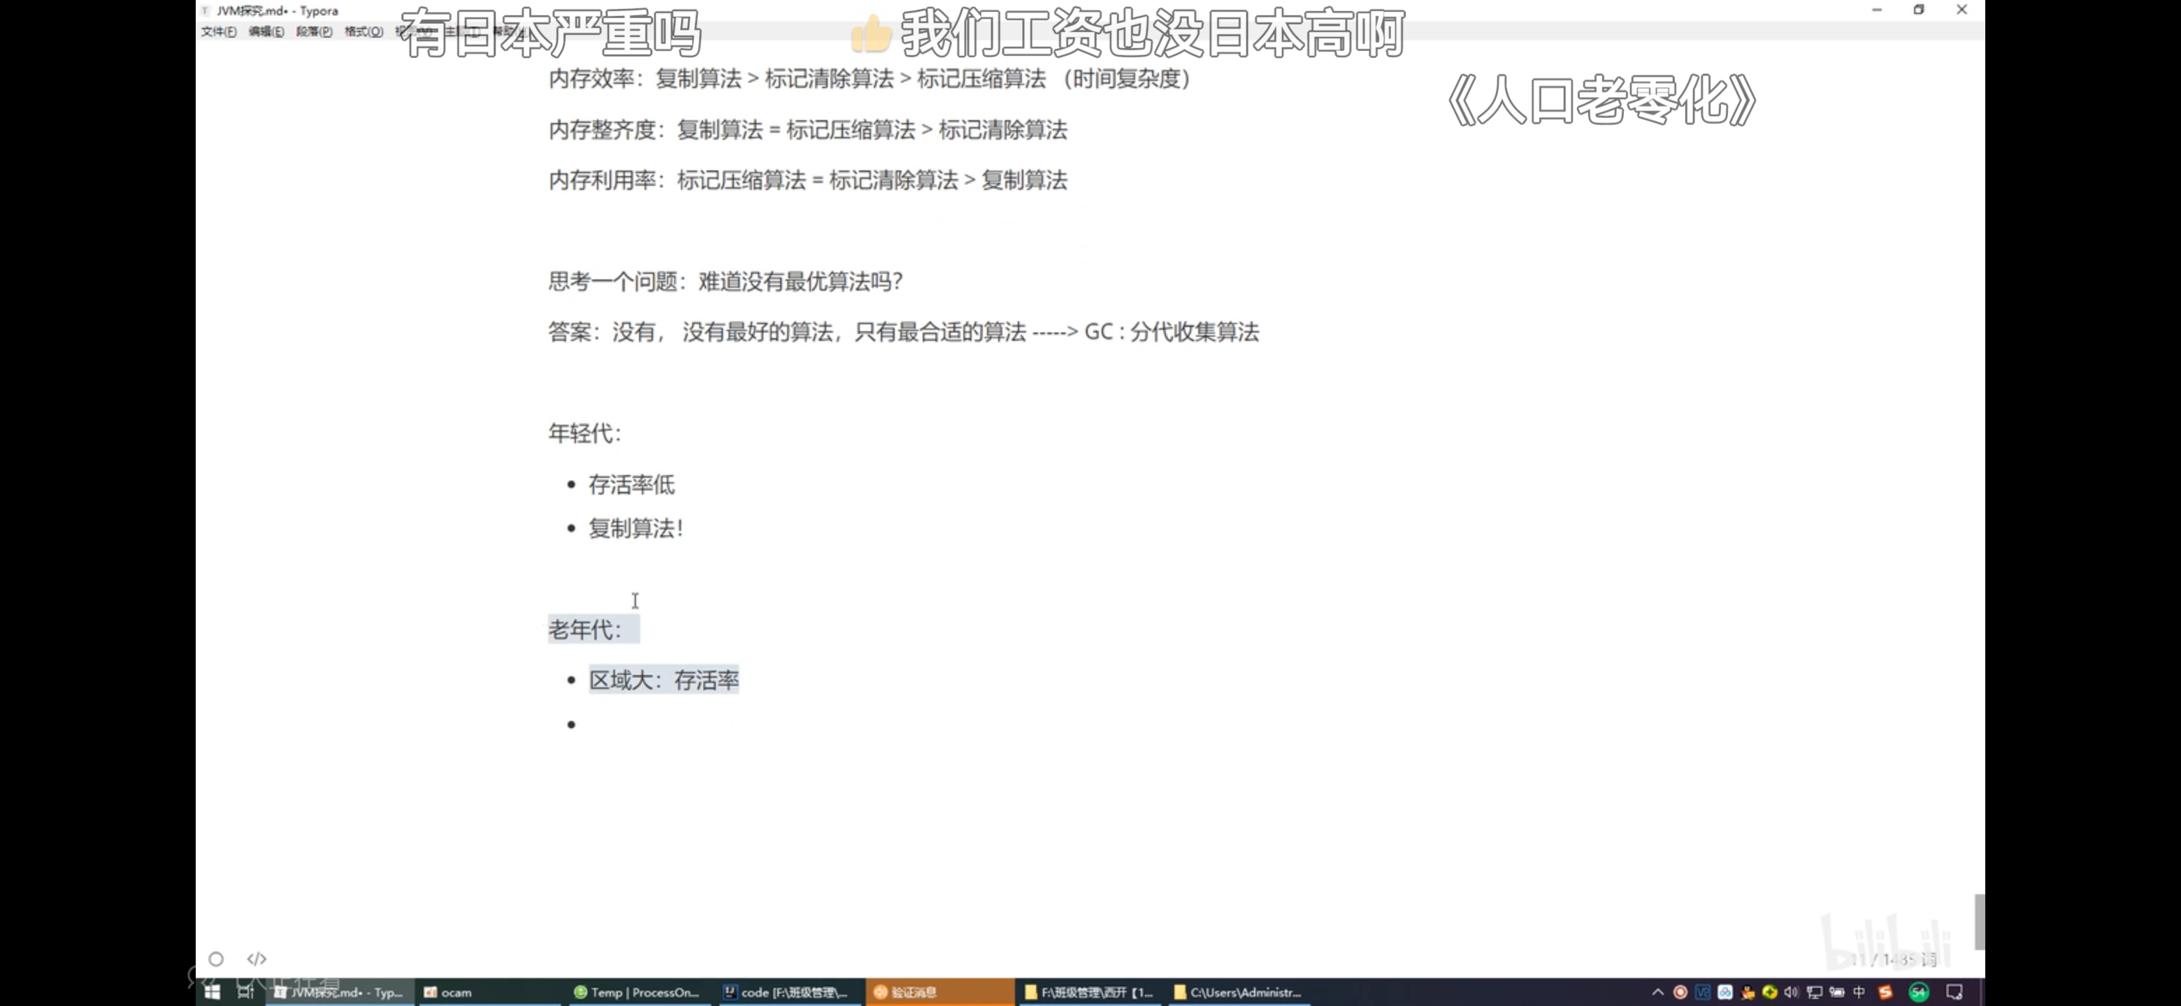Click the Windows Start button

[212, 991]
